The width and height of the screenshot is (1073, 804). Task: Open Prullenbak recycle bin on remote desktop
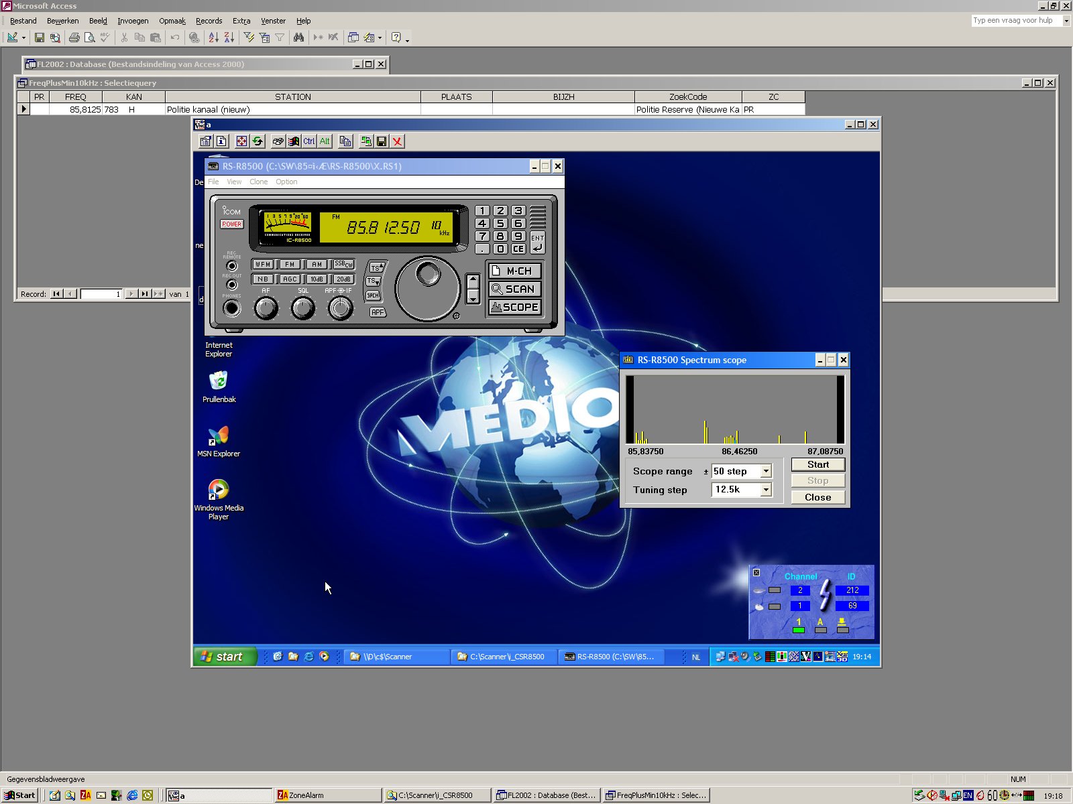point(219,387)
